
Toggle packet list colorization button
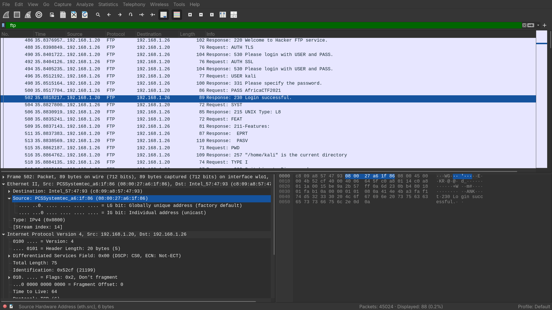tap(177, 15)
